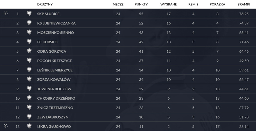
Task: Click the Zorza Kowalów team crest
Action: [x=29, y=79]
